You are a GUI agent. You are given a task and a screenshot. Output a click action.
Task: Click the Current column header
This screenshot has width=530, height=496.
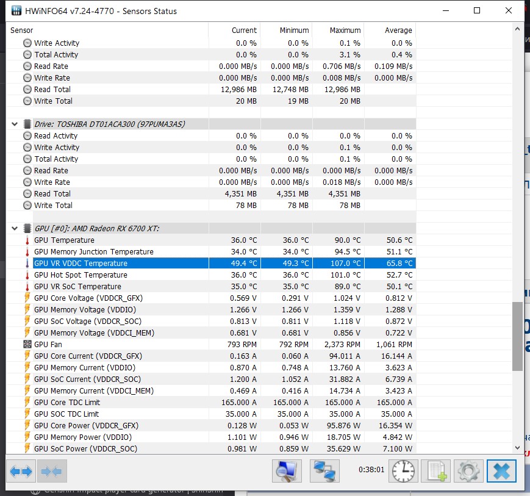coord(235,30)
